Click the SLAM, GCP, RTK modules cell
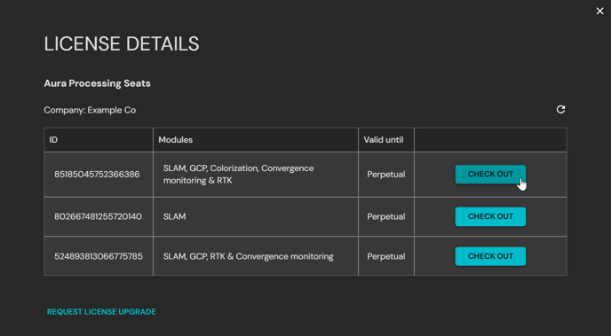 click(x=256, y=256)
